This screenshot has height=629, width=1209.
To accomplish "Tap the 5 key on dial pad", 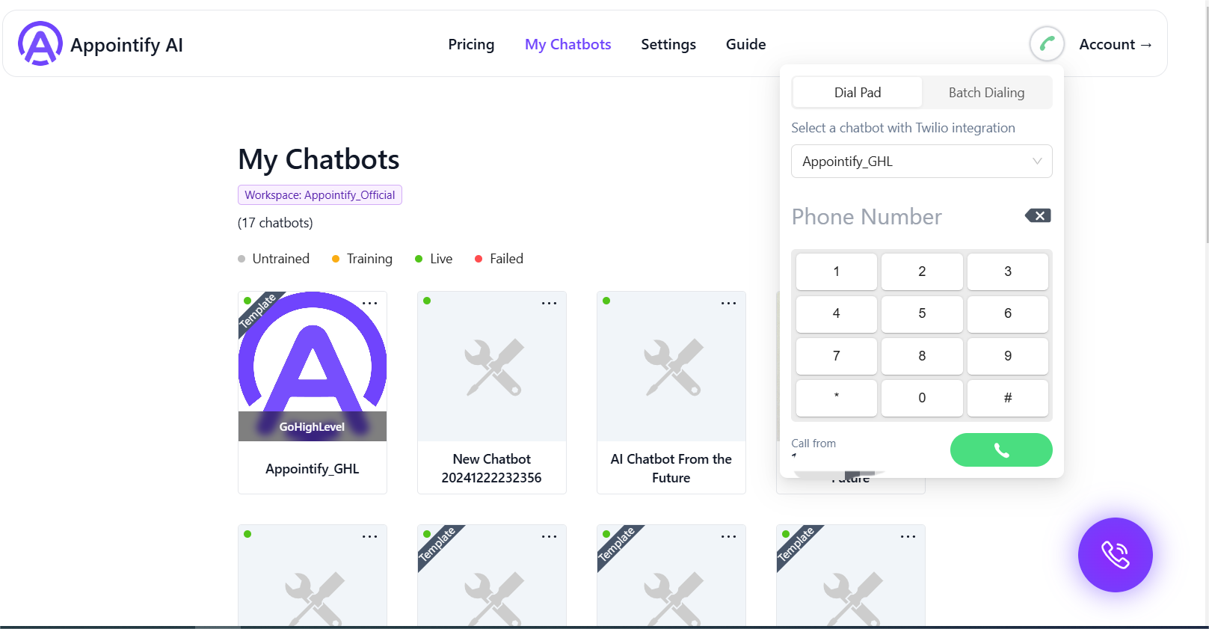I will (x=922, y=313).
